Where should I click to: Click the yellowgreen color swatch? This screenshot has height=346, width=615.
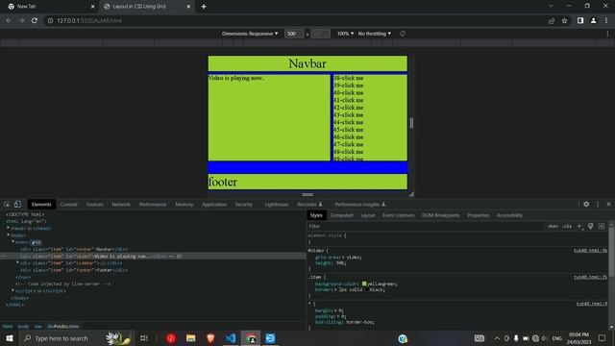[364, 284]
